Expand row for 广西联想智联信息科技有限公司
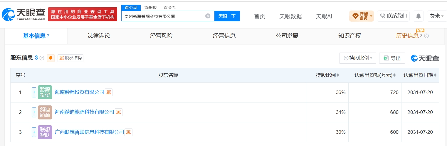Screen dimensions: 447x146 pos(34,132)
